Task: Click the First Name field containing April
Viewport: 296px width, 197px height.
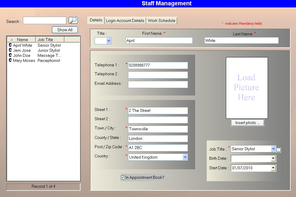Action: click(x=159, y=40)
